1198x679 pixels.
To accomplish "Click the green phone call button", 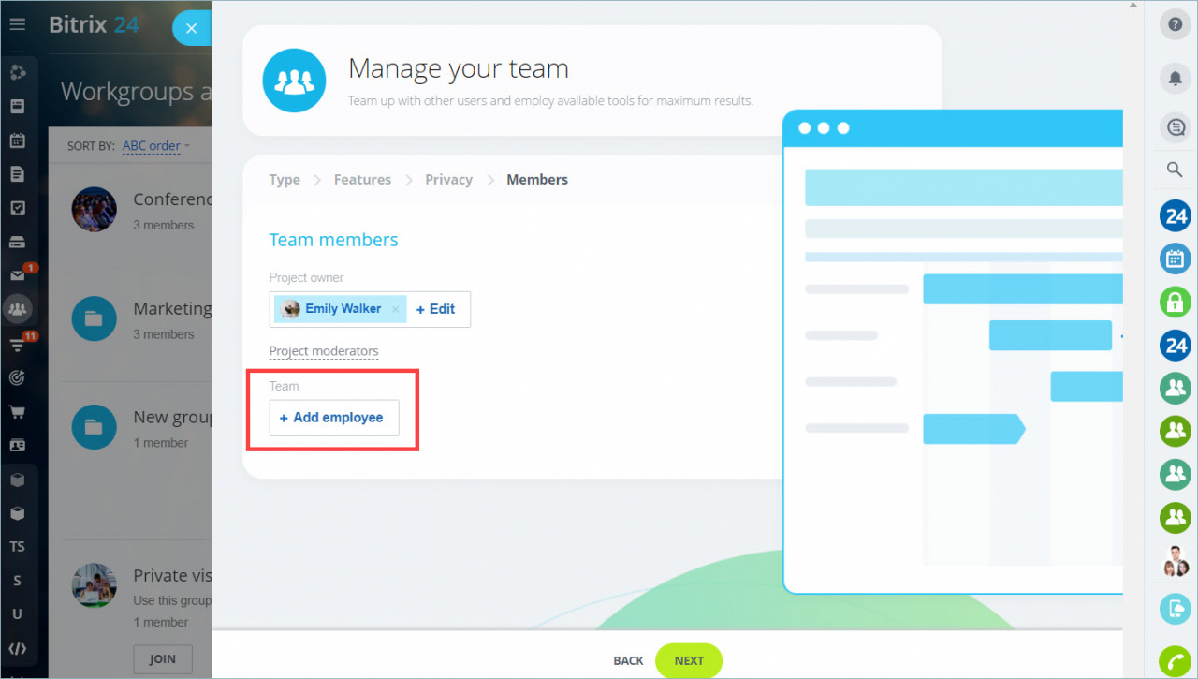I will (1176, 661).
